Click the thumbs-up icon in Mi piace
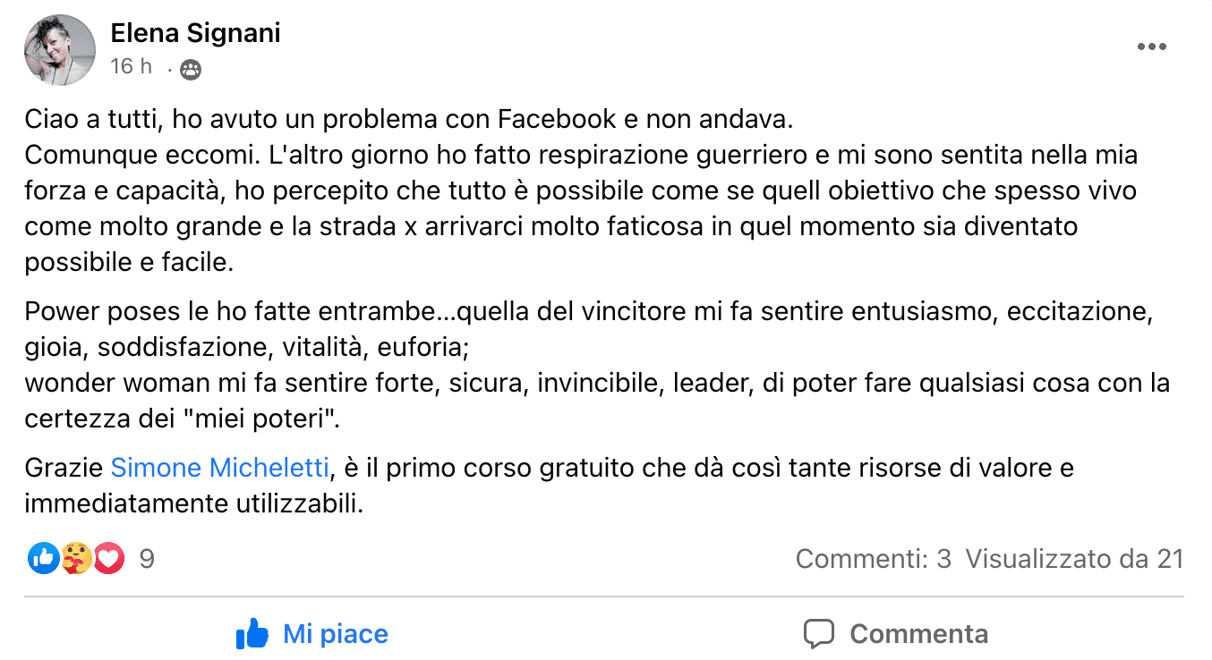The height and width of the screenshot is (660, 1212). pyautogui.click(x=252, y=634)
